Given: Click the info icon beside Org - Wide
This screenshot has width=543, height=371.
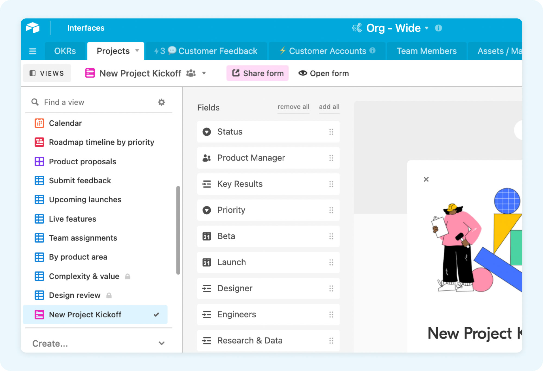Looking at the screenshot, I should coord(438,28).
